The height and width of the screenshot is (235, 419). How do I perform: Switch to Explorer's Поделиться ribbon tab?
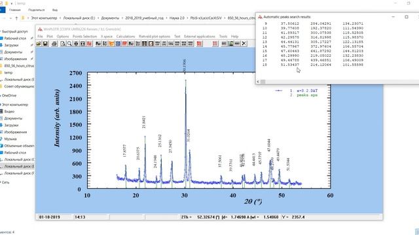[37, 10]
